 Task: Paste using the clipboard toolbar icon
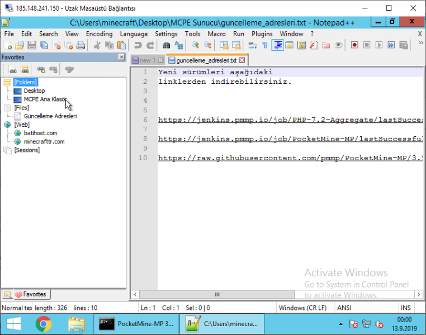[x=121, y=45]
